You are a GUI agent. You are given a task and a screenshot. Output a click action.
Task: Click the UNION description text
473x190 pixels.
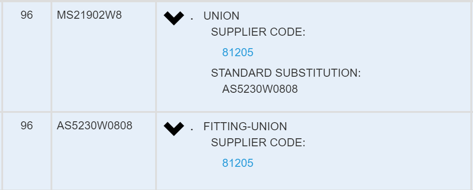coord(221,16)
